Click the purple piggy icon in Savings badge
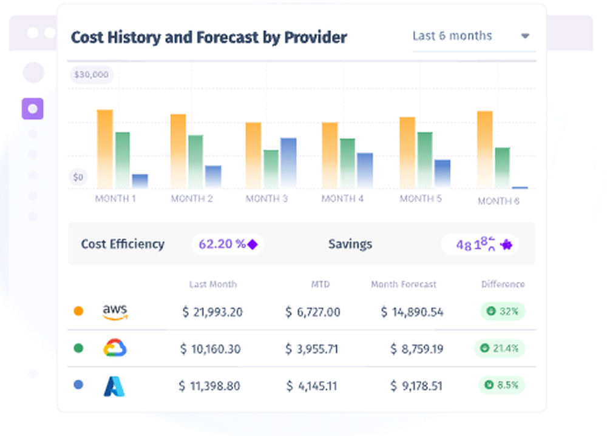607x436 pixels. pos(506,244)
